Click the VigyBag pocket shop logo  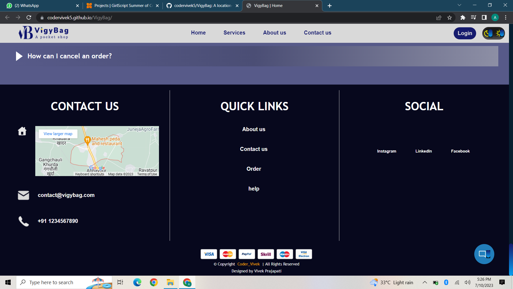[43, 33]
